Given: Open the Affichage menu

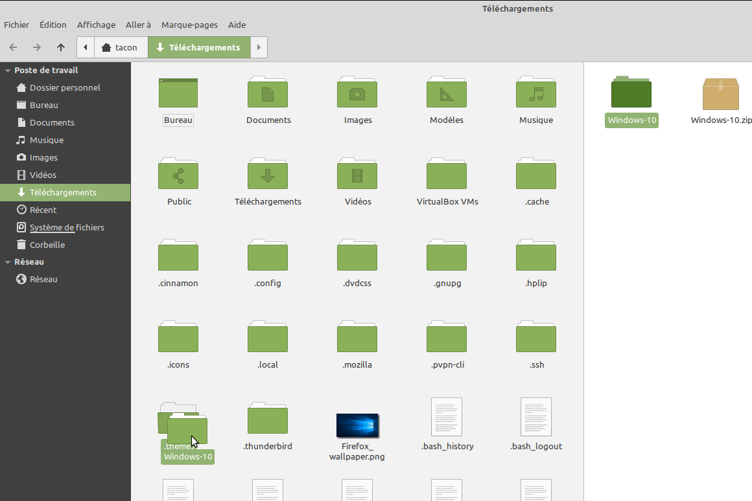Looking at the screenshot, I should pyautogui.click(x=96, y=25).
